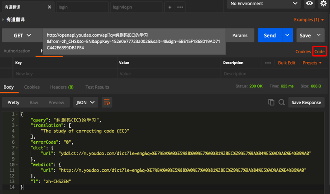Select Preview response view
The image size is (330, 194).
pyautogui.click(x=56, y=103)
